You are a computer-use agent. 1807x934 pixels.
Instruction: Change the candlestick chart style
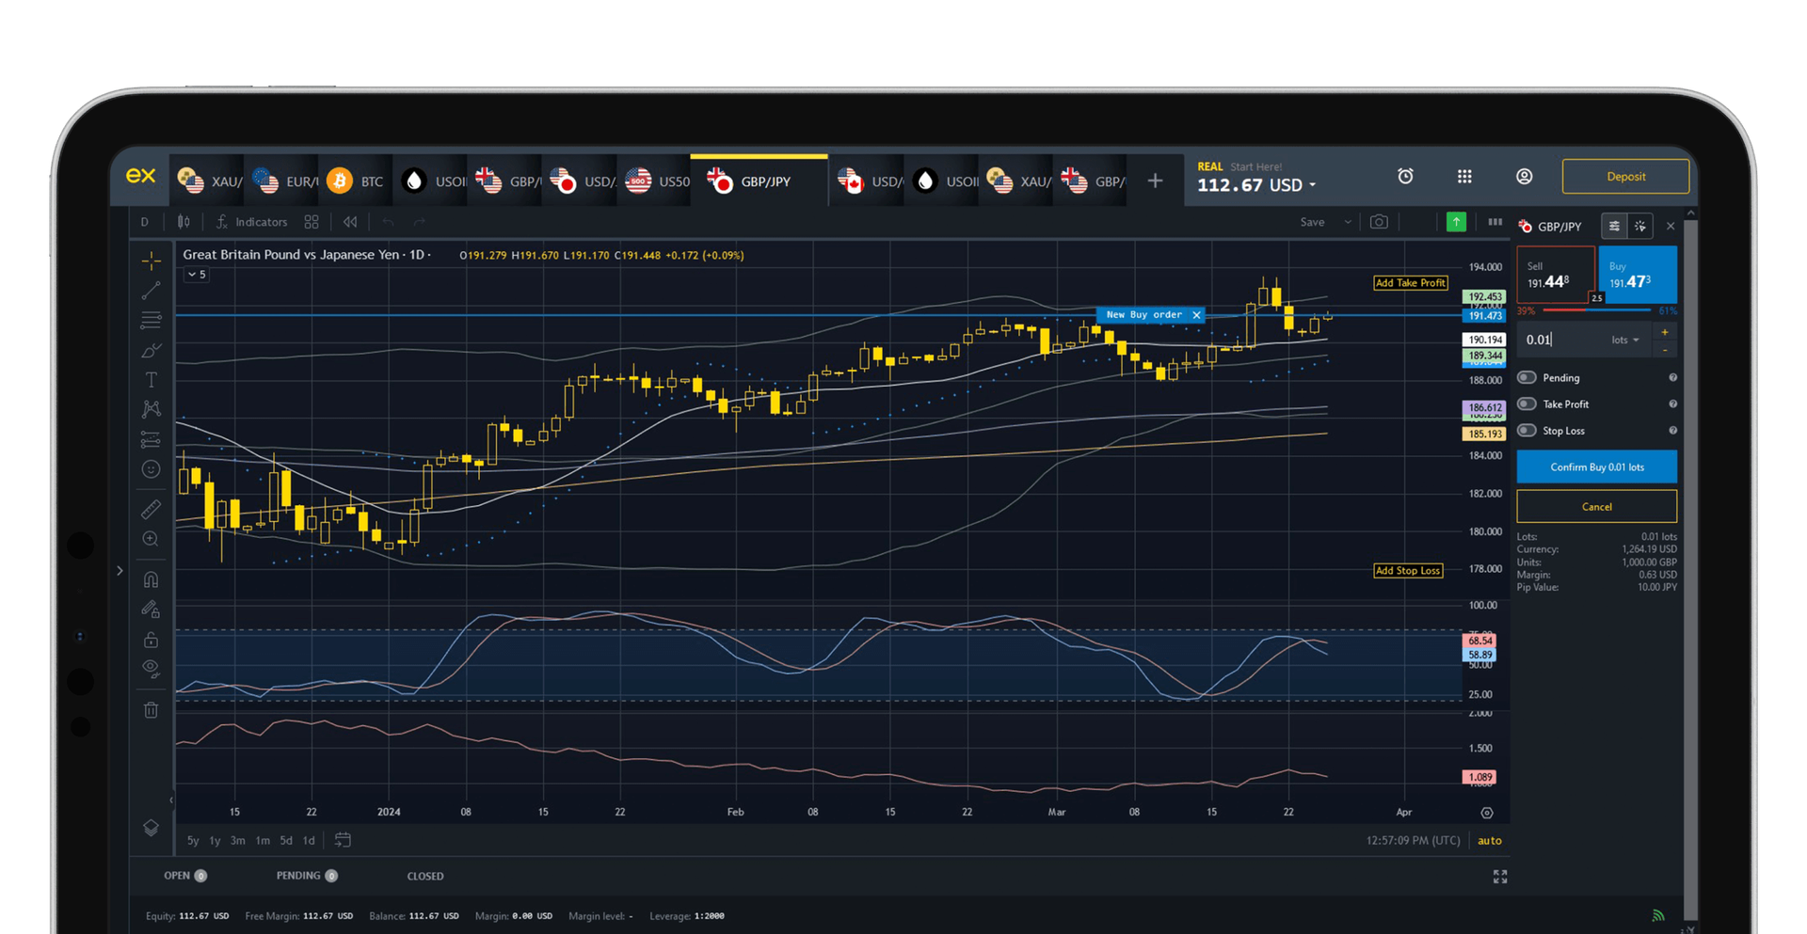(x=184, y=222)
